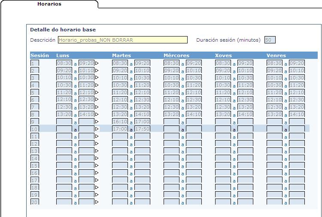The image size is (322, 217).
Task: Click the copy arrow on session 8 row
Action: (x=97, y=114)
